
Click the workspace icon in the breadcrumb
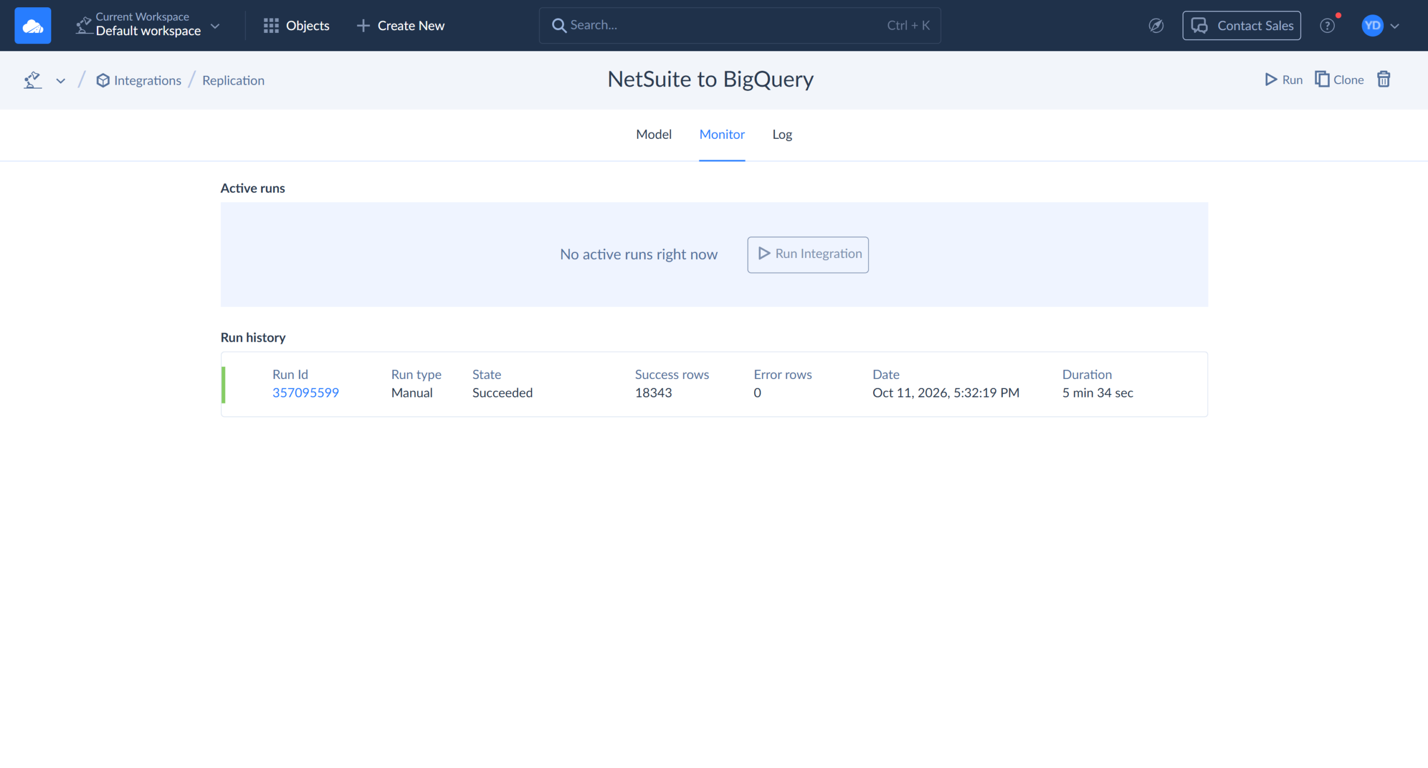33,80
